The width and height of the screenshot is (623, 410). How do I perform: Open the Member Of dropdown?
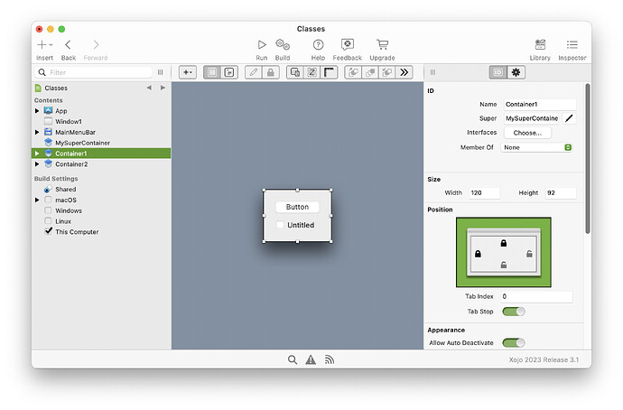point(538,147)
